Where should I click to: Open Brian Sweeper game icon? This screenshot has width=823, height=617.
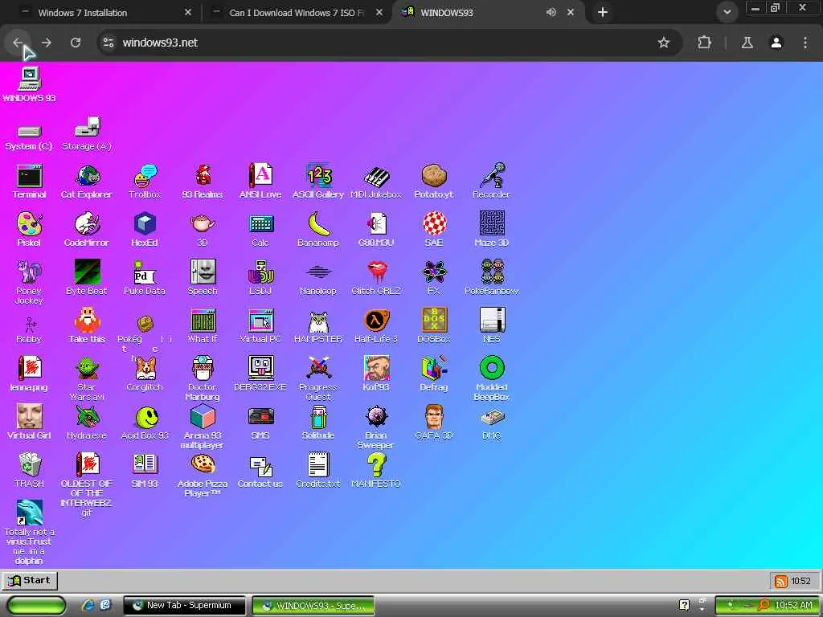[376, 427]
